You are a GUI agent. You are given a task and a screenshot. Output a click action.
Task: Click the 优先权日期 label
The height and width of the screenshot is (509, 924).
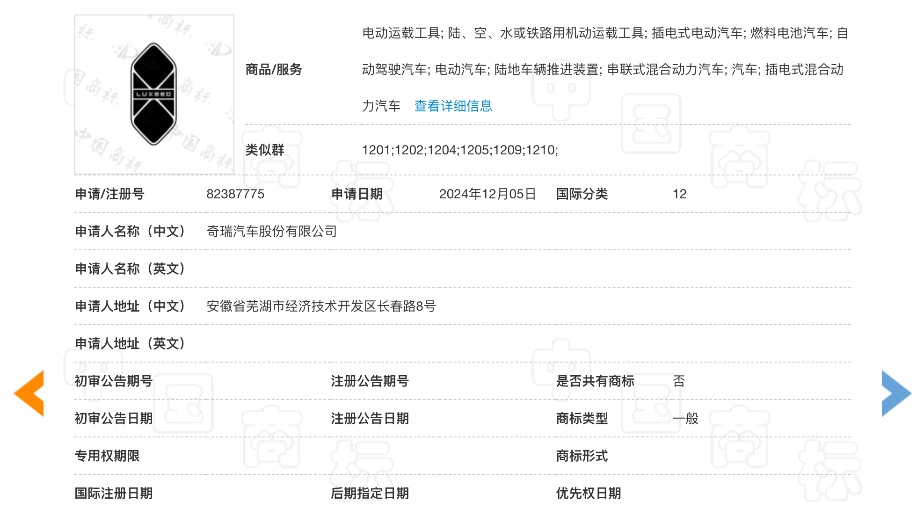click(x=589, y=494)
